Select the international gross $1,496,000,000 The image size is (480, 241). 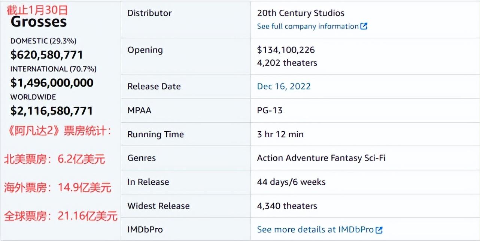[52, 83]
